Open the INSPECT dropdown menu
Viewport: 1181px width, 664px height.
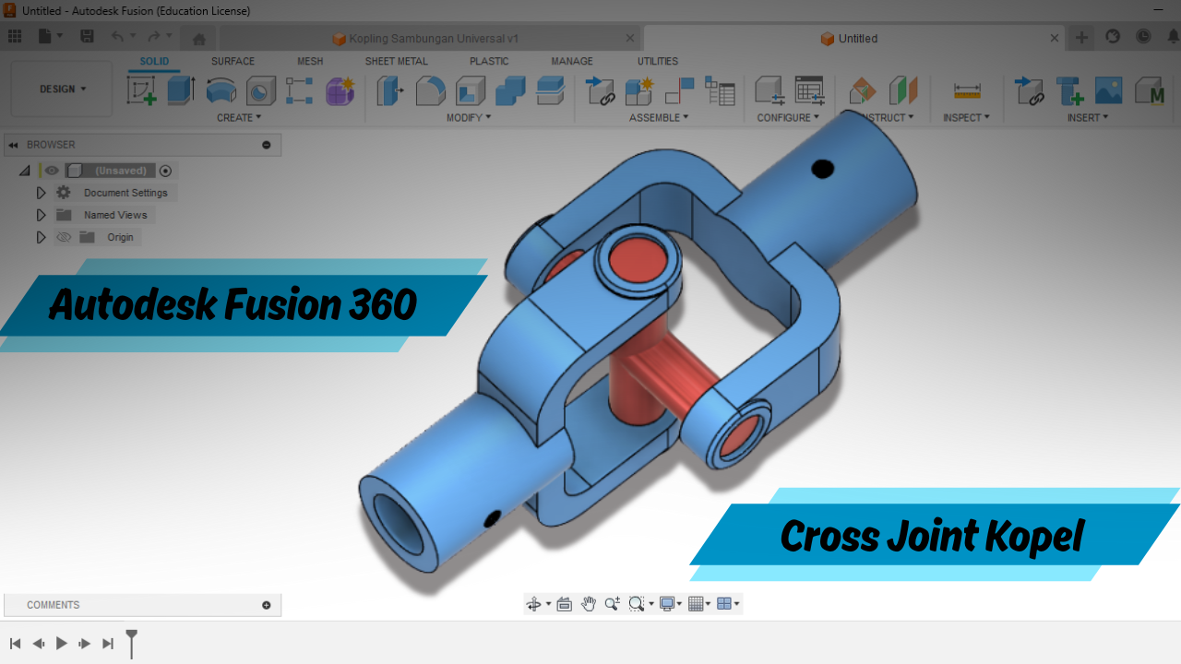pyautogui.click(x=966, y=117)
